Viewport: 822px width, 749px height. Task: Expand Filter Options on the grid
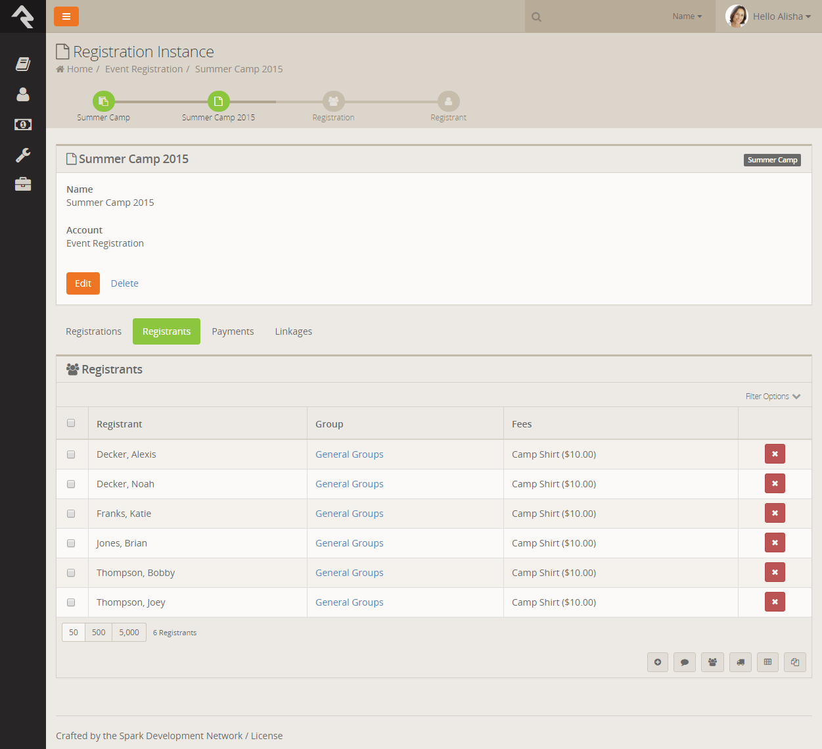[772, 397]
